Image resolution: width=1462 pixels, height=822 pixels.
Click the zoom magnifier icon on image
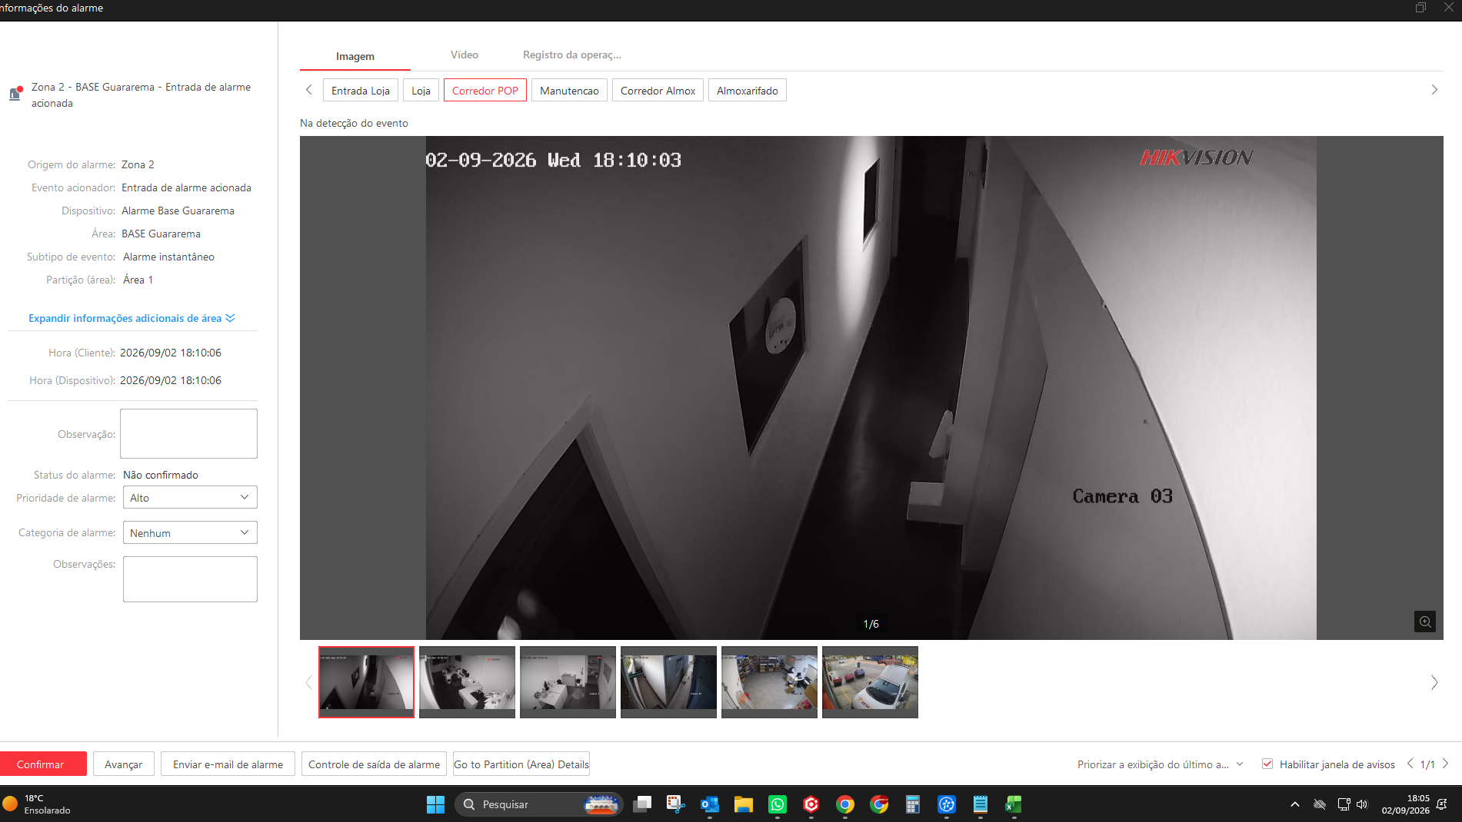point(1424,621)
